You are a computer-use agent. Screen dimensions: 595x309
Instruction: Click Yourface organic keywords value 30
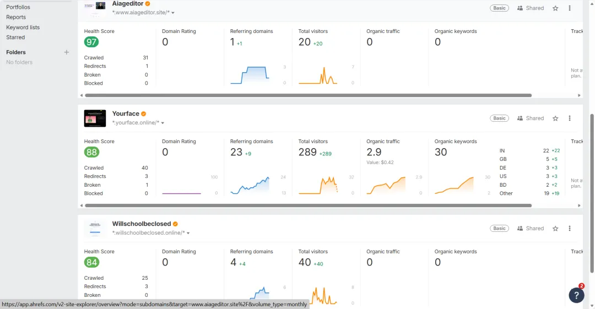pos(441,152)
